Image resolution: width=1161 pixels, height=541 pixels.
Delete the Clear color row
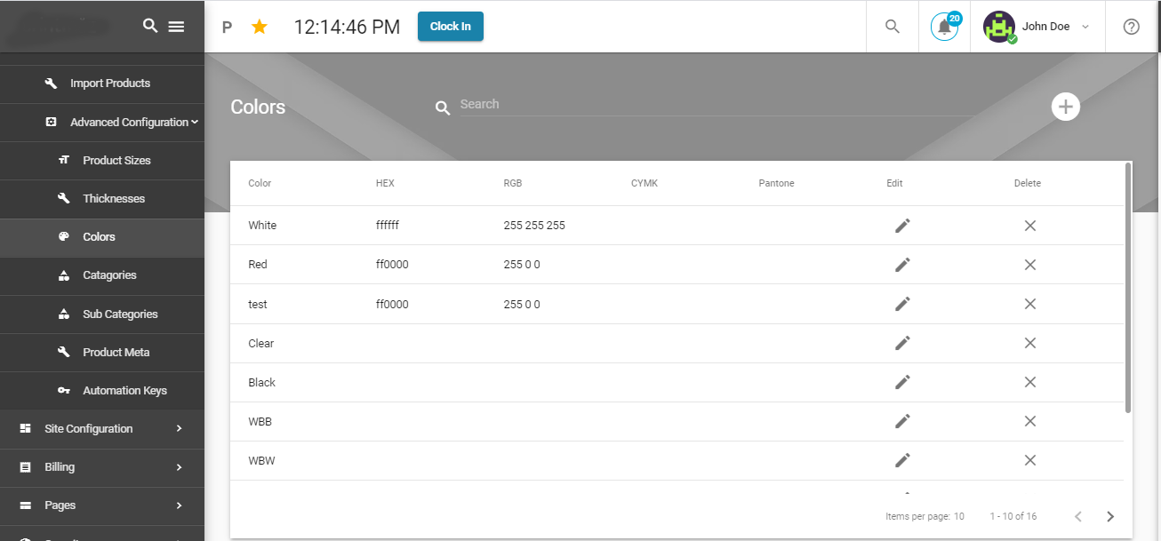click(x=1030, y=343)
